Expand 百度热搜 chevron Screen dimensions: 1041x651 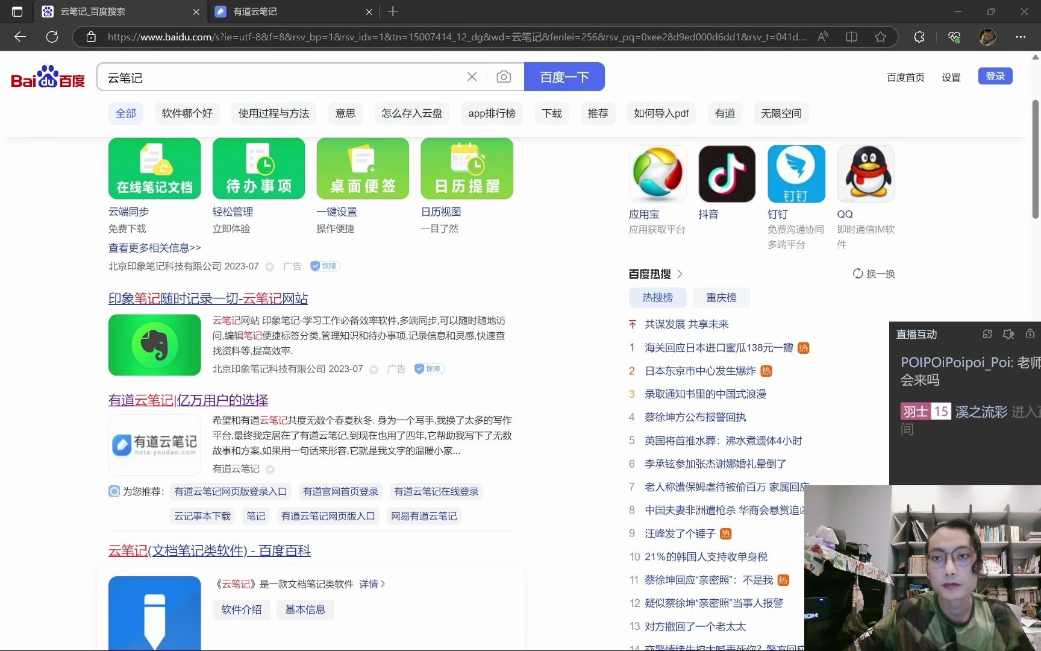point(680,274)
